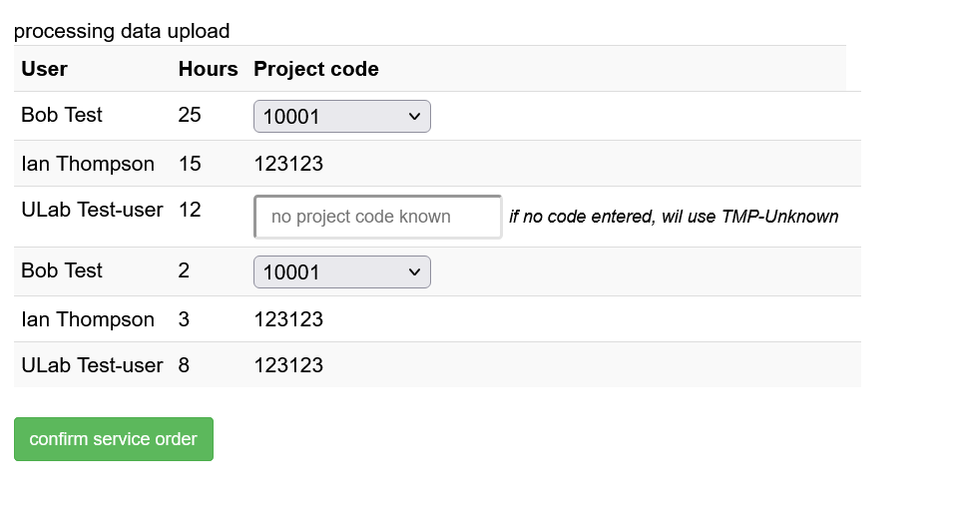
Task: Click the 'will use TMP-Unknown' hint text
Action: 674,217
